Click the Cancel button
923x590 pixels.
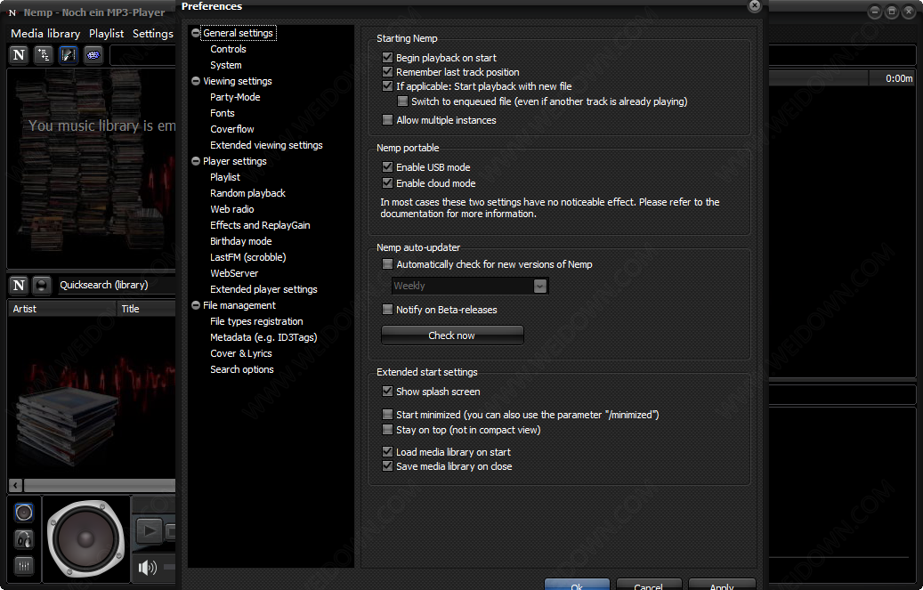(649, 585)
